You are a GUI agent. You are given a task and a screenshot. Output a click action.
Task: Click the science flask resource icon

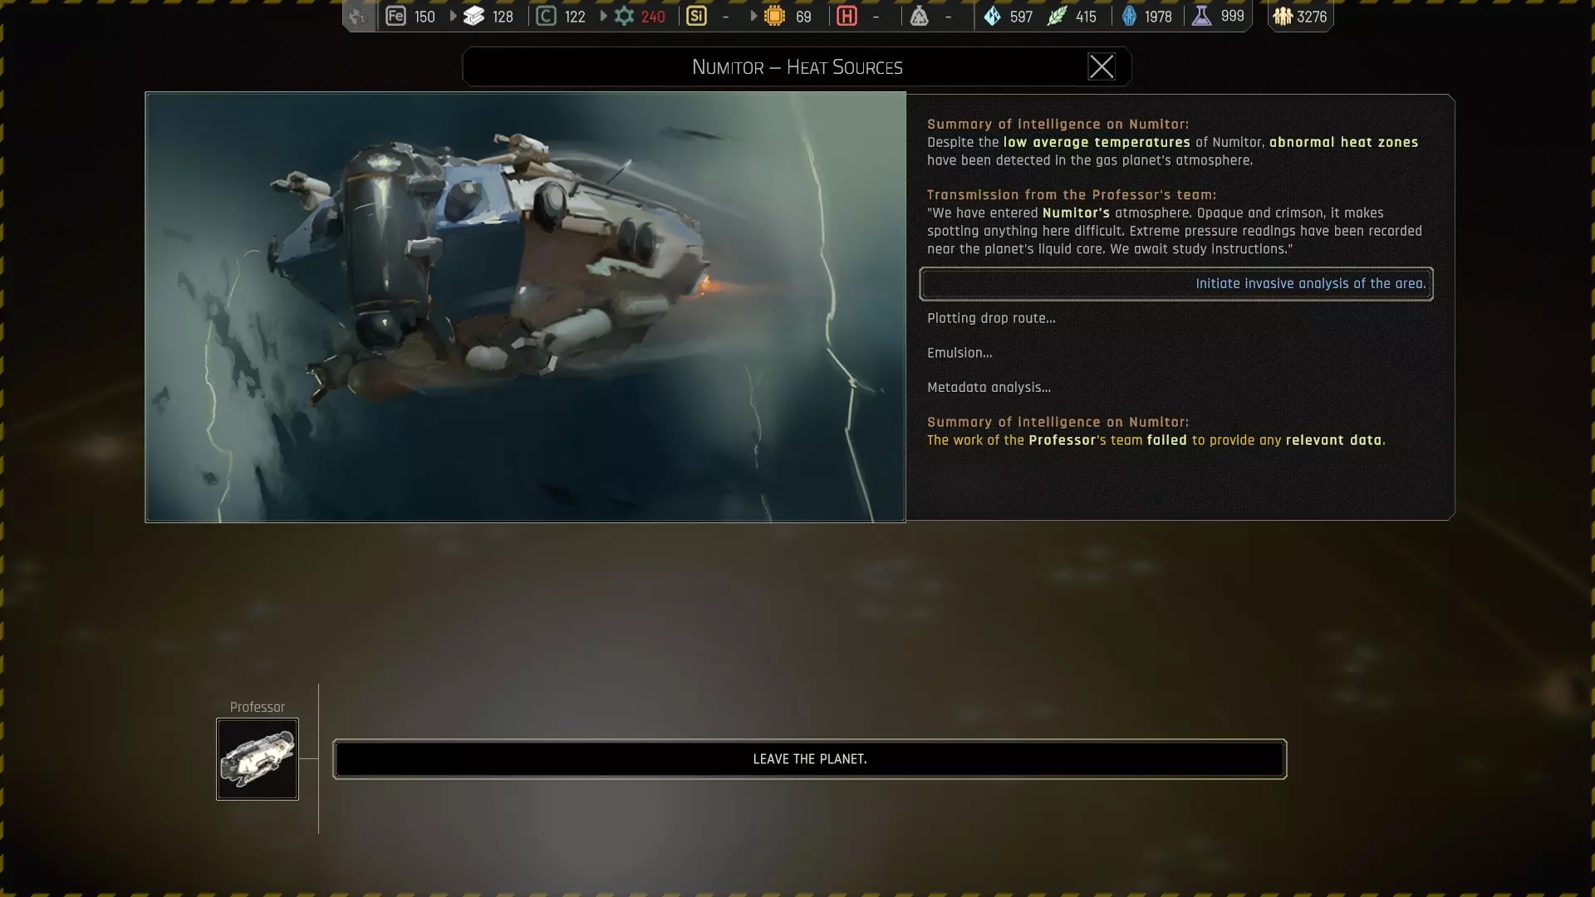coord(1201,16)
